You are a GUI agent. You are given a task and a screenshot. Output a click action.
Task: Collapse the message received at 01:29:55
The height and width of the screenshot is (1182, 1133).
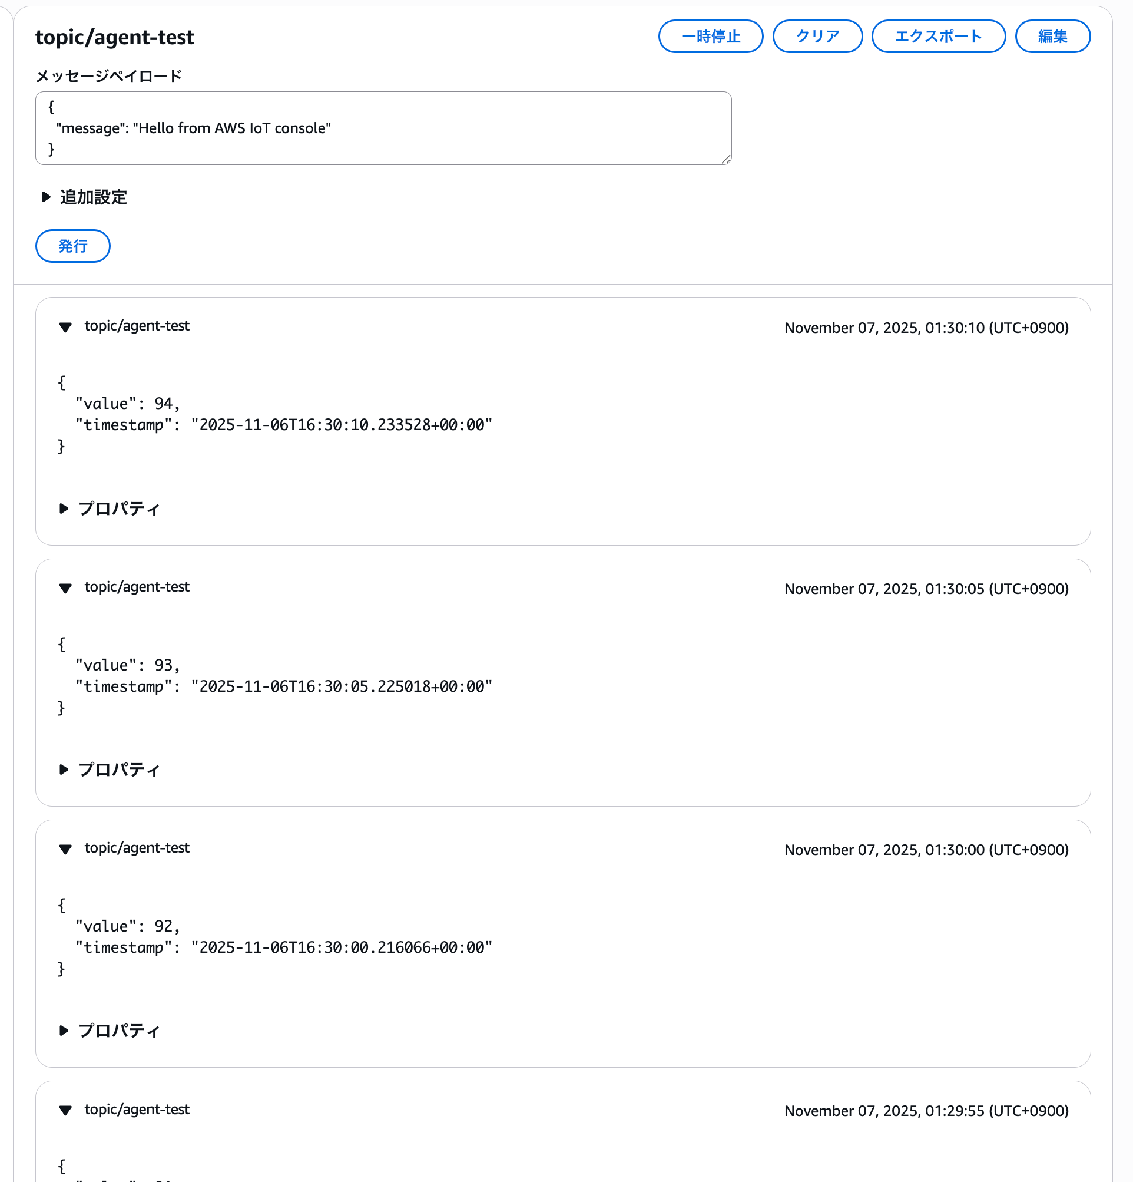[x=66, y=1111]
